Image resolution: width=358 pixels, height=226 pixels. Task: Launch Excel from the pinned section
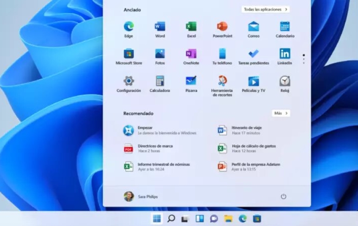click(191, 27)
